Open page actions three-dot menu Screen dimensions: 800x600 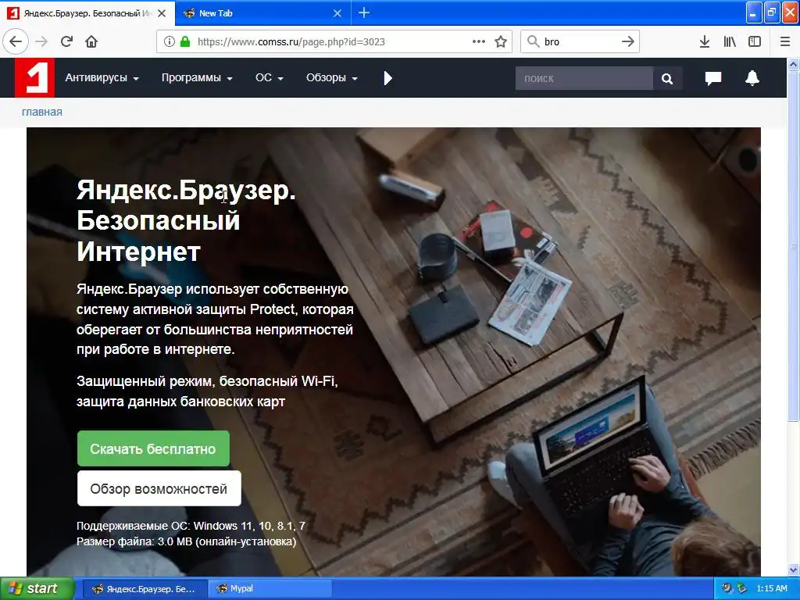(x=479, y=42)
